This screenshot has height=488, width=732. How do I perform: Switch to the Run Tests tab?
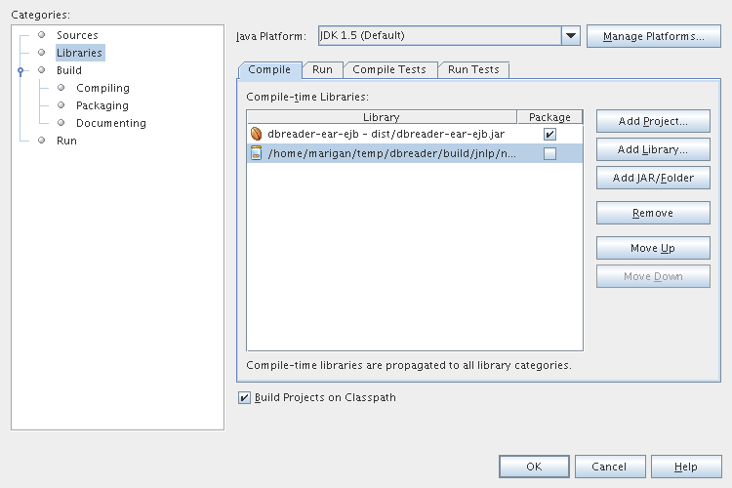coord(473,69)
